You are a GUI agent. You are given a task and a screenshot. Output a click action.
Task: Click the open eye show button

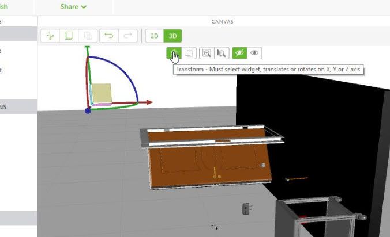coord(254,53)
